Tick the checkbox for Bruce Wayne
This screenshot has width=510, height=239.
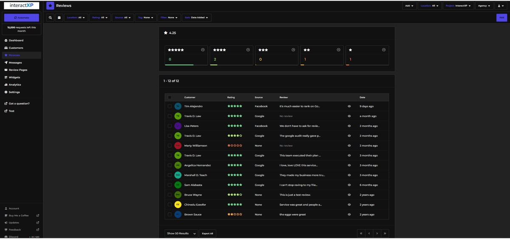pyautogui.click(x=170, y=195)
